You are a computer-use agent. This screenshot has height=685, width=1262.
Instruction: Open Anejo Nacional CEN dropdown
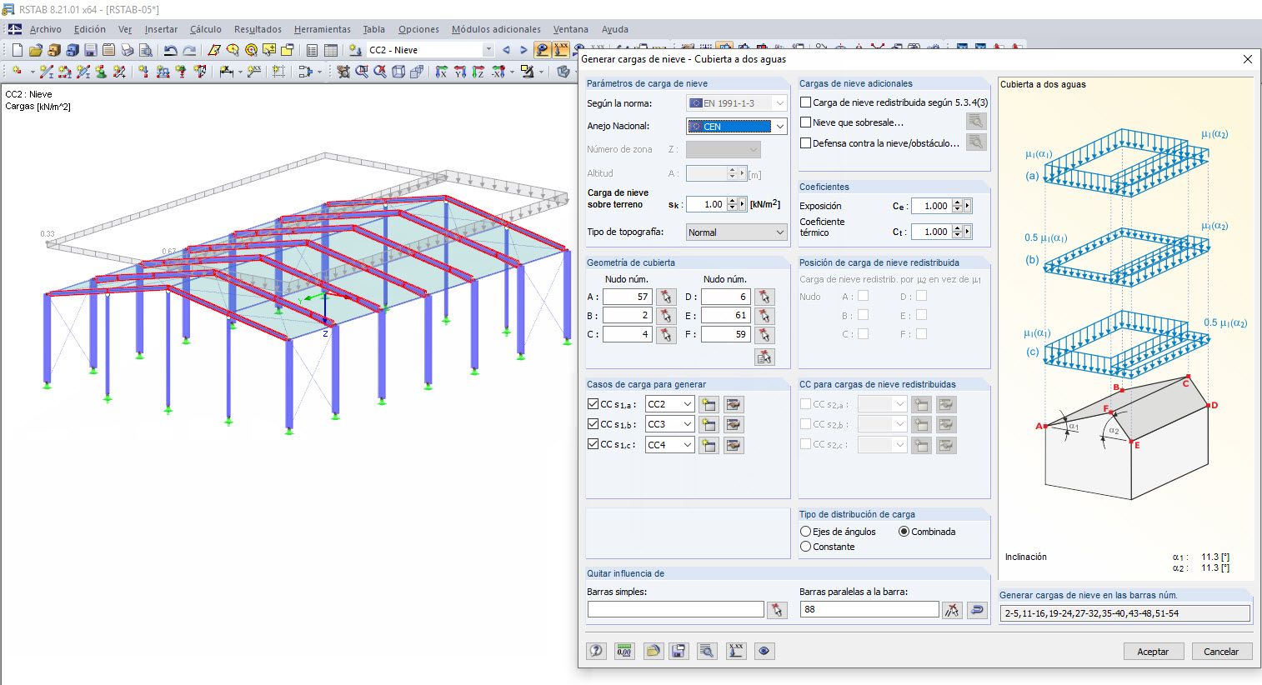[x=779, y=127]
